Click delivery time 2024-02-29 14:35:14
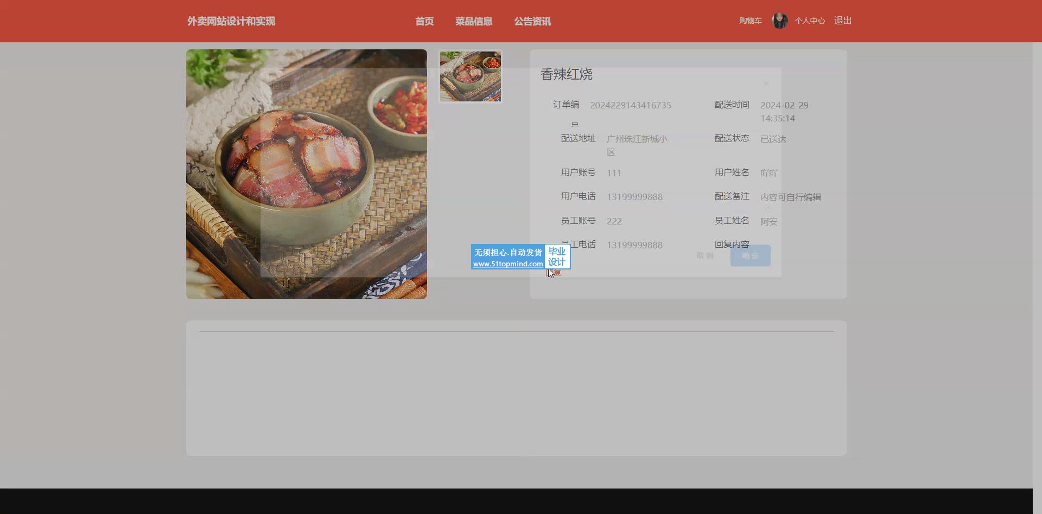Screen dimensions: 1042x514 [x=784, y=112]
